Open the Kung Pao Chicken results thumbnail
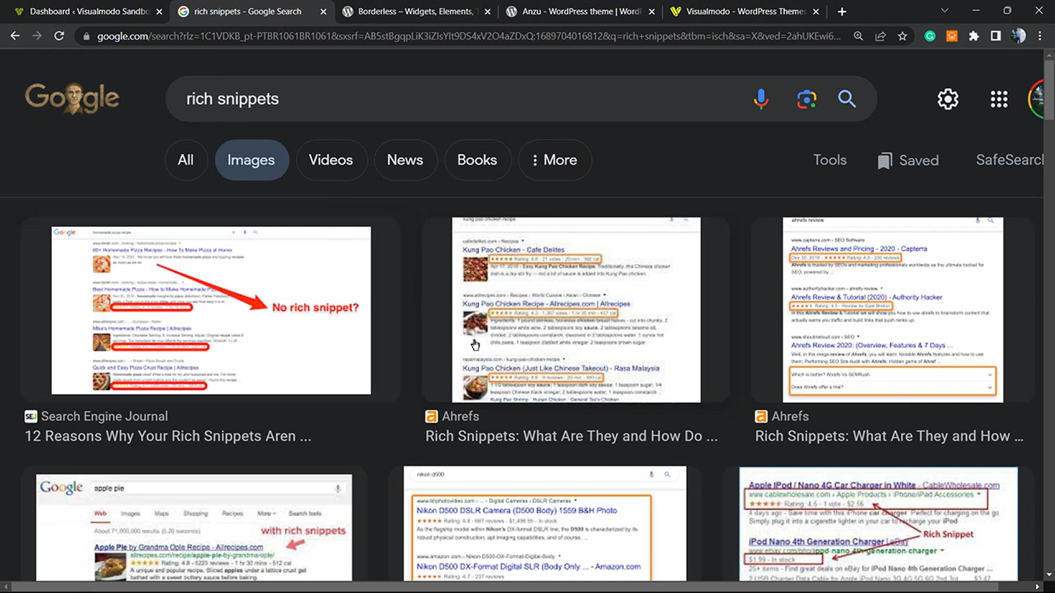 tap(576, 310)
